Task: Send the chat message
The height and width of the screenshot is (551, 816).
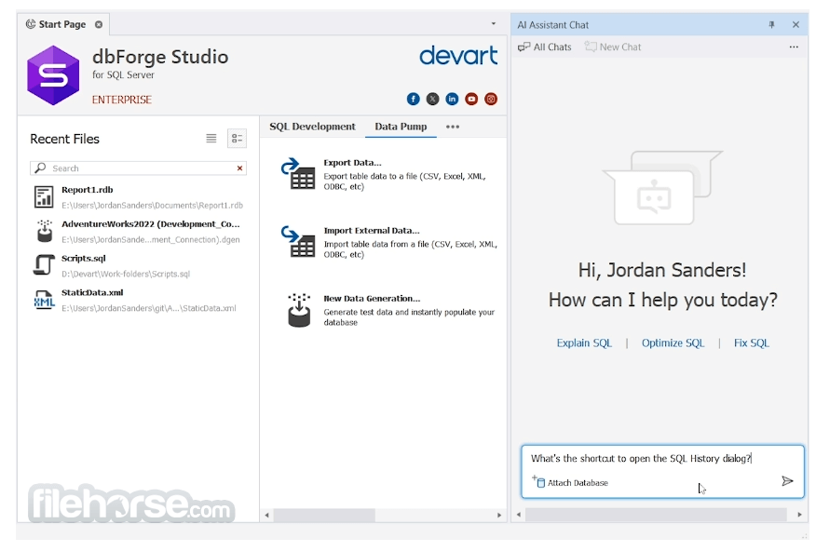Action: 787,481
